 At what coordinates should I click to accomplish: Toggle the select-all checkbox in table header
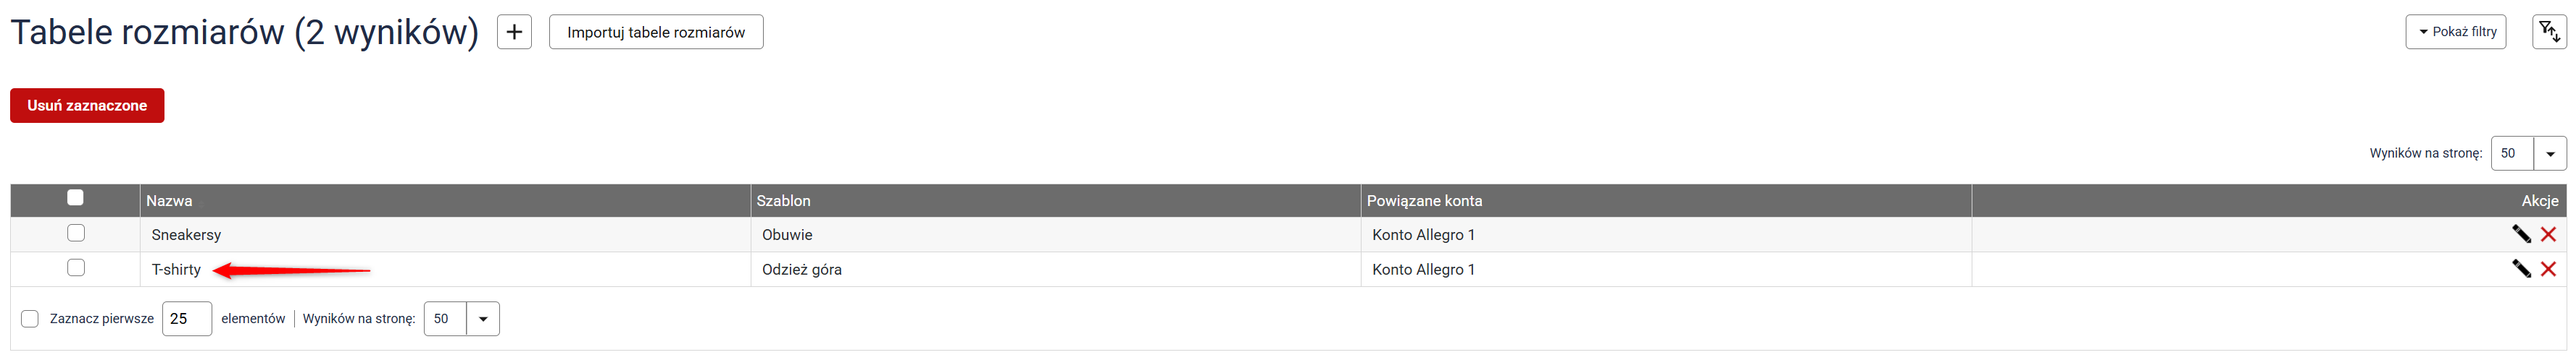coord(75,197)
